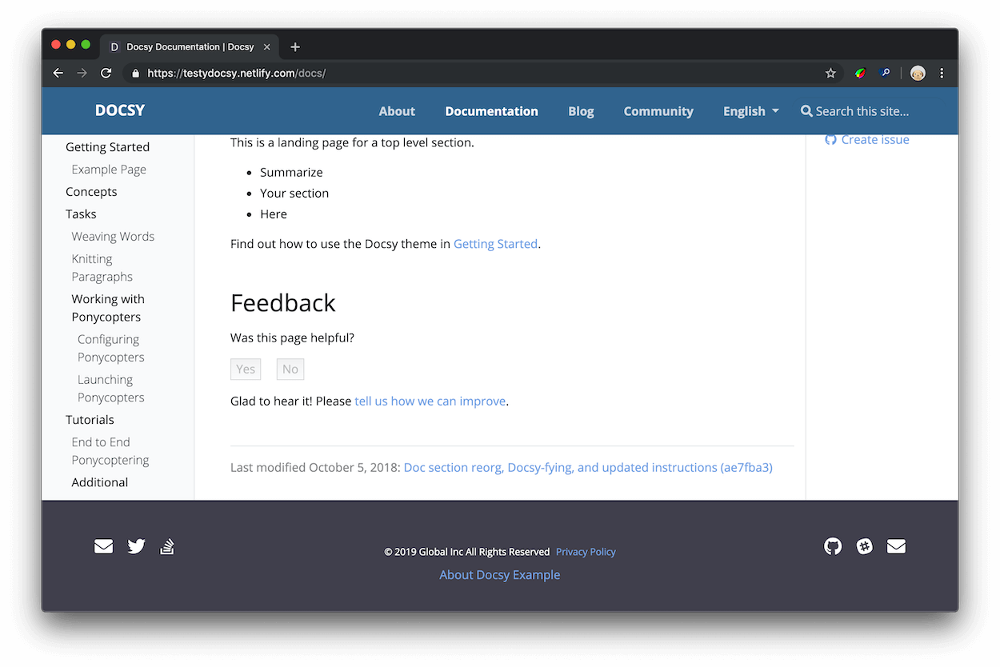Open the browser profile avatar menu
This screenshot has width=1000, height=667.
(x=917, y=73)
